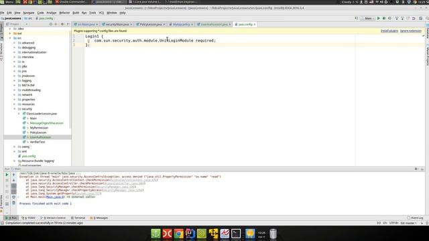Close the jaas.config editor tab
This screenshot has width=429, height=241.
(255, 24)
